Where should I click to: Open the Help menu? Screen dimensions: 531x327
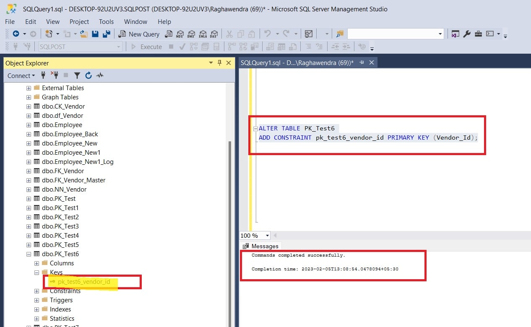click(x=164, y=21)
